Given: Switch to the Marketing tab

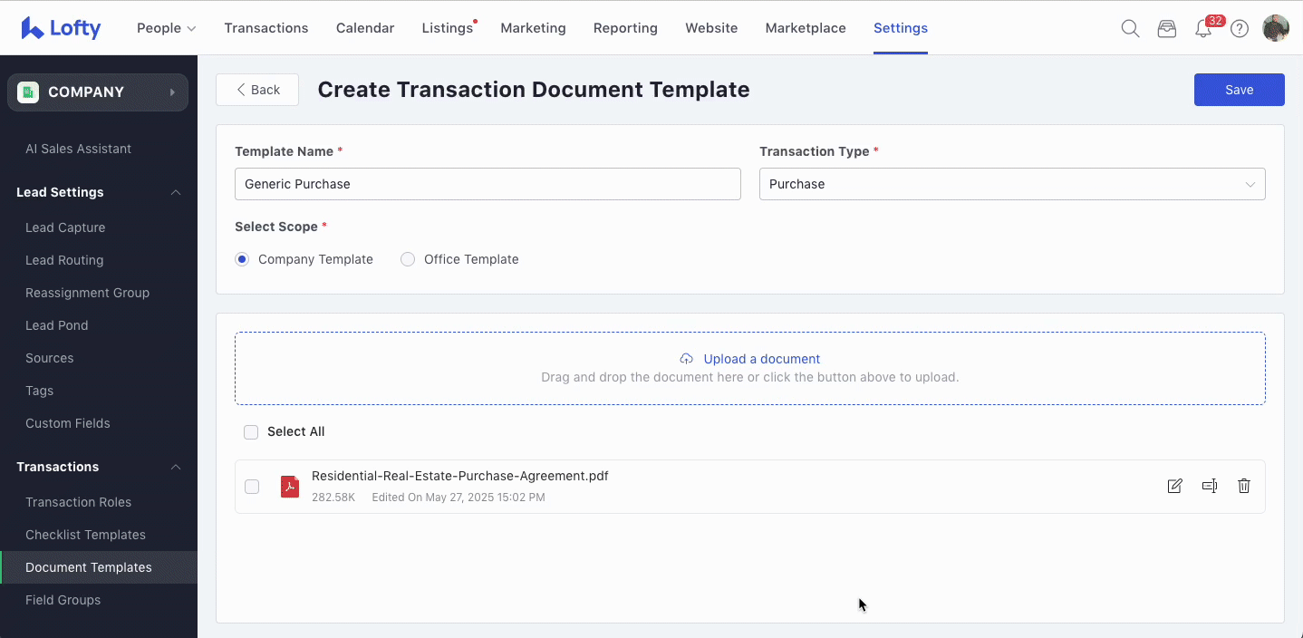Looking at the screenshot, I should coord(534,28).
